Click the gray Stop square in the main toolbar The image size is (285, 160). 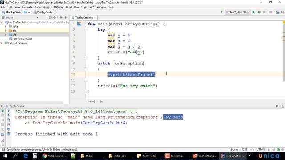[x=271, y=12]
